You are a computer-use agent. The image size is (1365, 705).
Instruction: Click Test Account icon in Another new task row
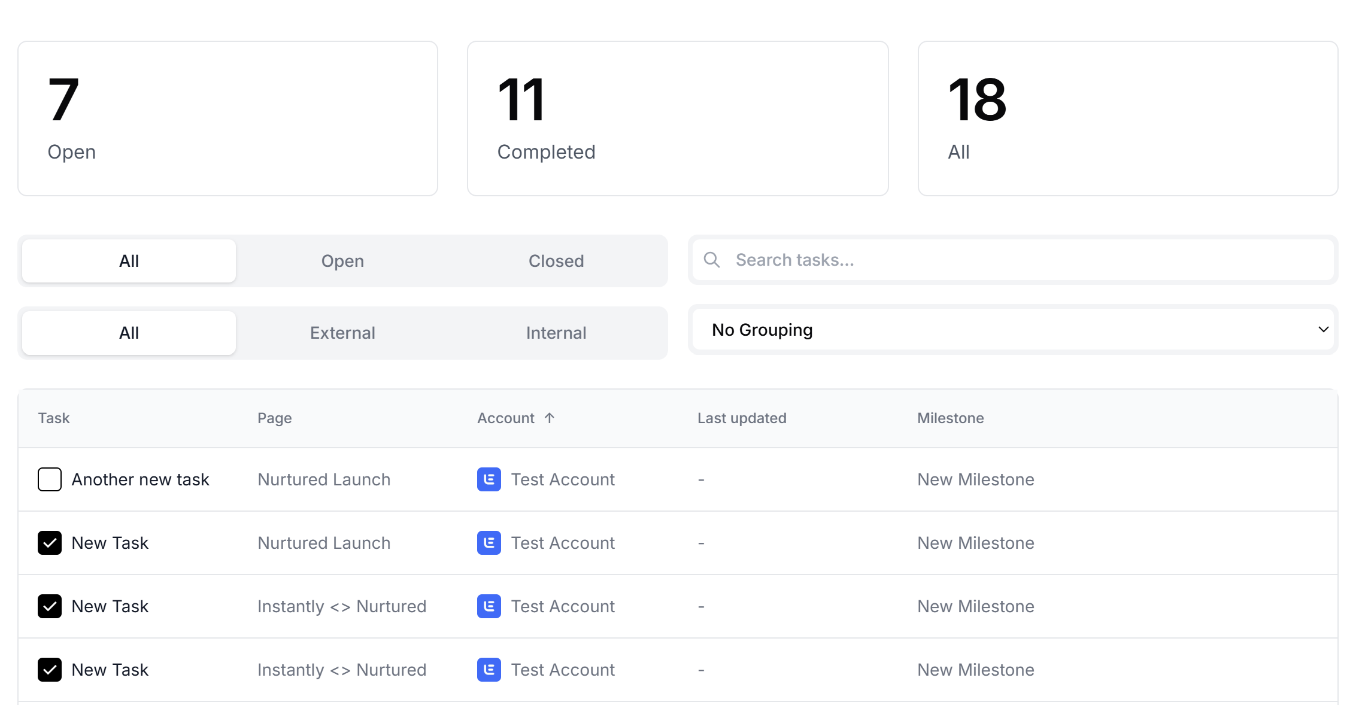pyautogui.click(x=489, y=479)
